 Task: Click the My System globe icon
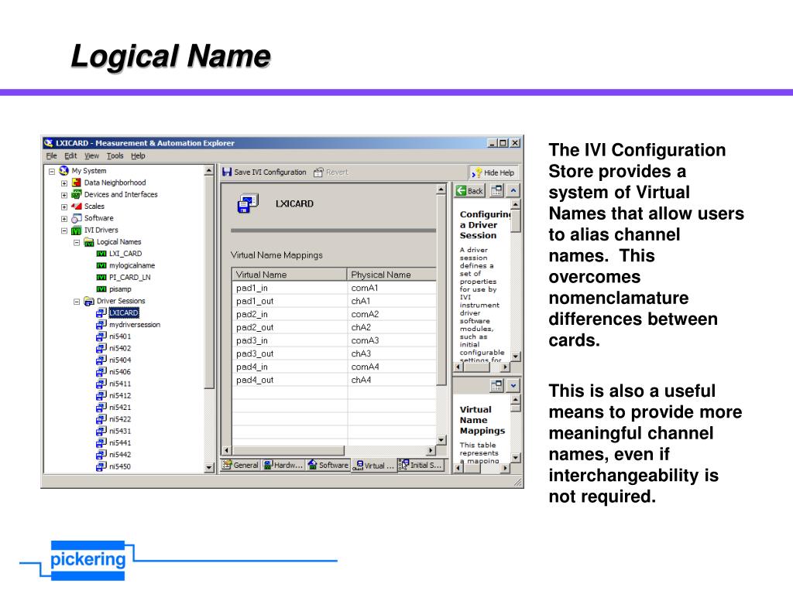(x=64, y=171)
